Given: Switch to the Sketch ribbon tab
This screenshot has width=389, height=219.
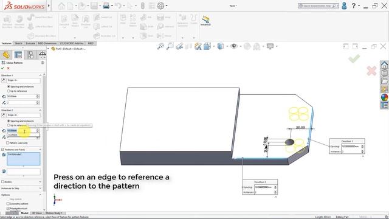Looking at the screenshot, I should click(x=18, y=43).
